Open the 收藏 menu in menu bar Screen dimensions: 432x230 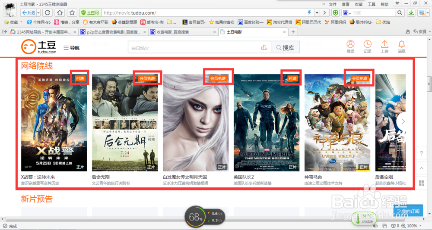tap(359, 4)
